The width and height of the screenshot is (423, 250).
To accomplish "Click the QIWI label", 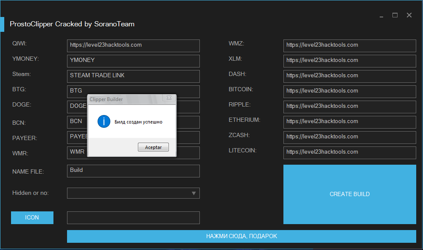I will click(x=20, y=43).
